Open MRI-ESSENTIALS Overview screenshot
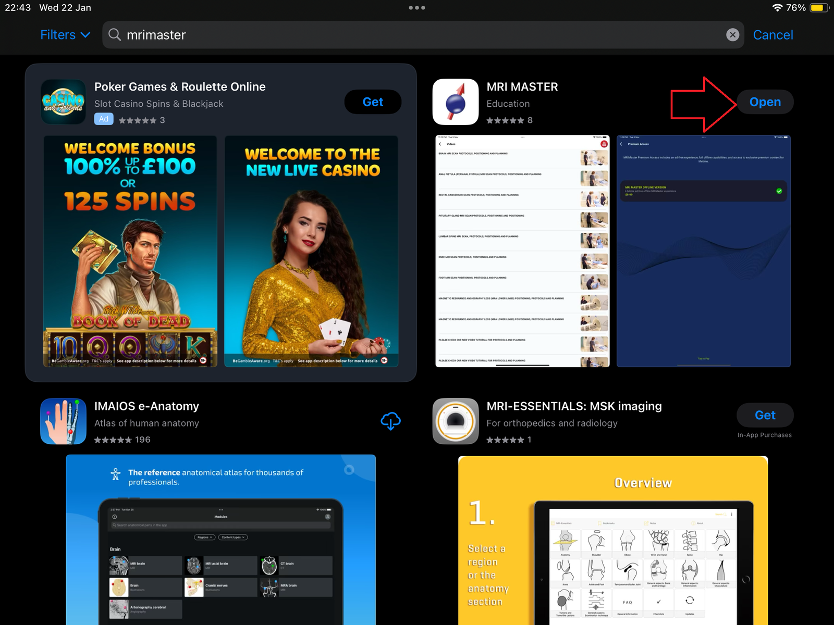The image size is (834, 625). click(613, 541)
